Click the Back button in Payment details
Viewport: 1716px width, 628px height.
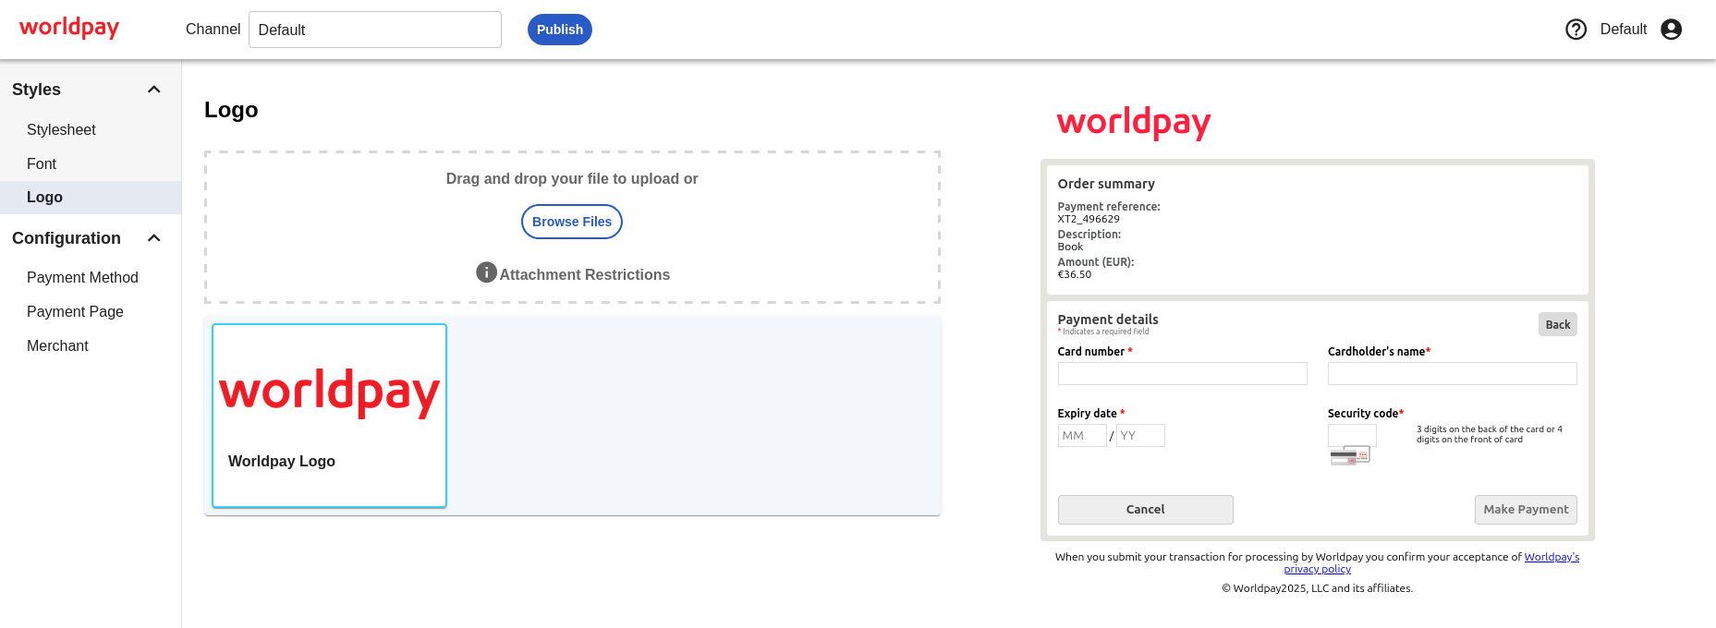(1558, 324)
